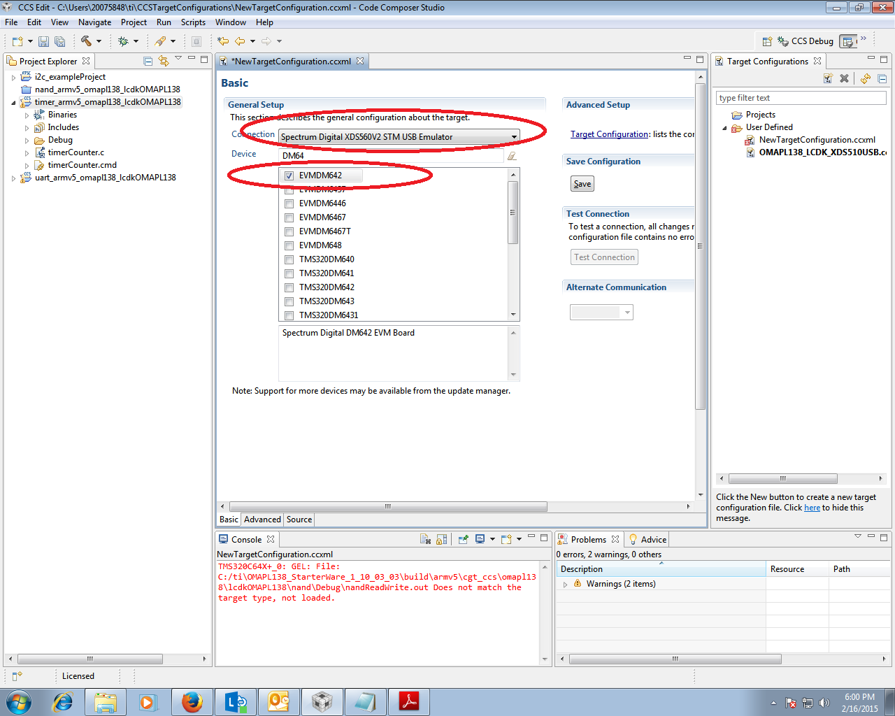
Task: Check the EVMDM6467T device checkbox
Action: coord(289,231)
